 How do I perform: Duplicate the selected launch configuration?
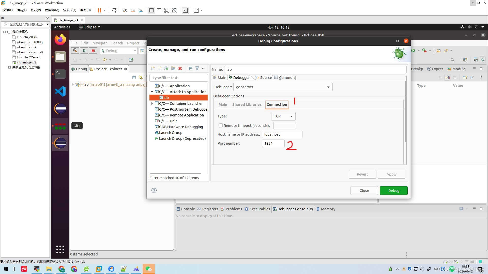173,68
